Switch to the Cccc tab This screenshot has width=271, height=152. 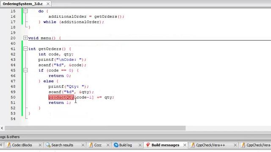(98, 145)
